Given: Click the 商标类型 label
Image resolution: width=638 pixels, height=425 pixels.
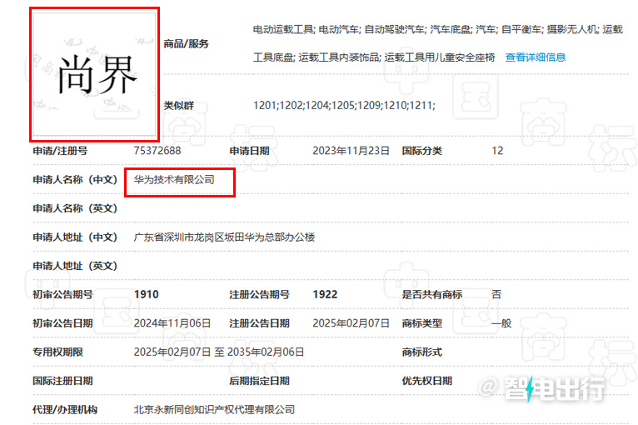Looking at the screenshot, I should [x=422, y=323].
